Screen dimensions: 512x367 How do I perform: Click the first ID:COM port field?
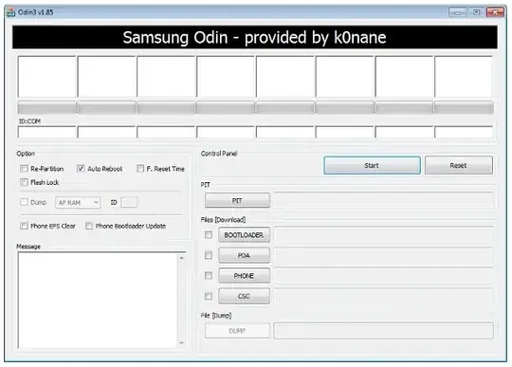(x=47, y=132)
